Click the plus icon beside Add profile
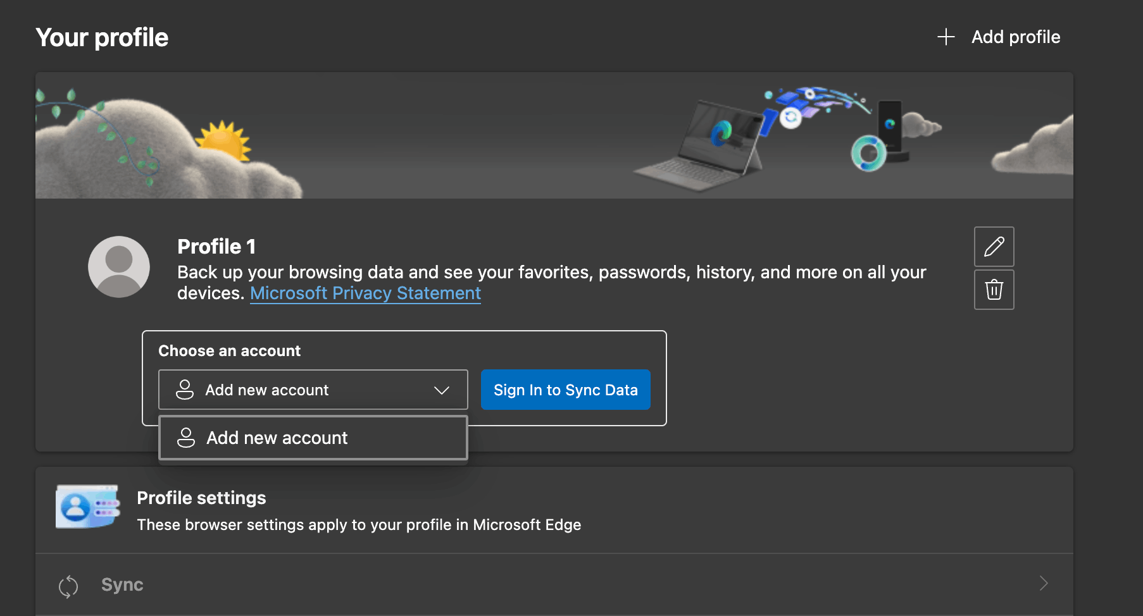This screenshot has height=616, width=1143. (946, 37)
